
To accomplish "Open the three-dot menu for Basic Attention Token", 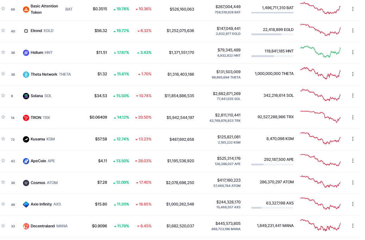I will tap(353, 9).
